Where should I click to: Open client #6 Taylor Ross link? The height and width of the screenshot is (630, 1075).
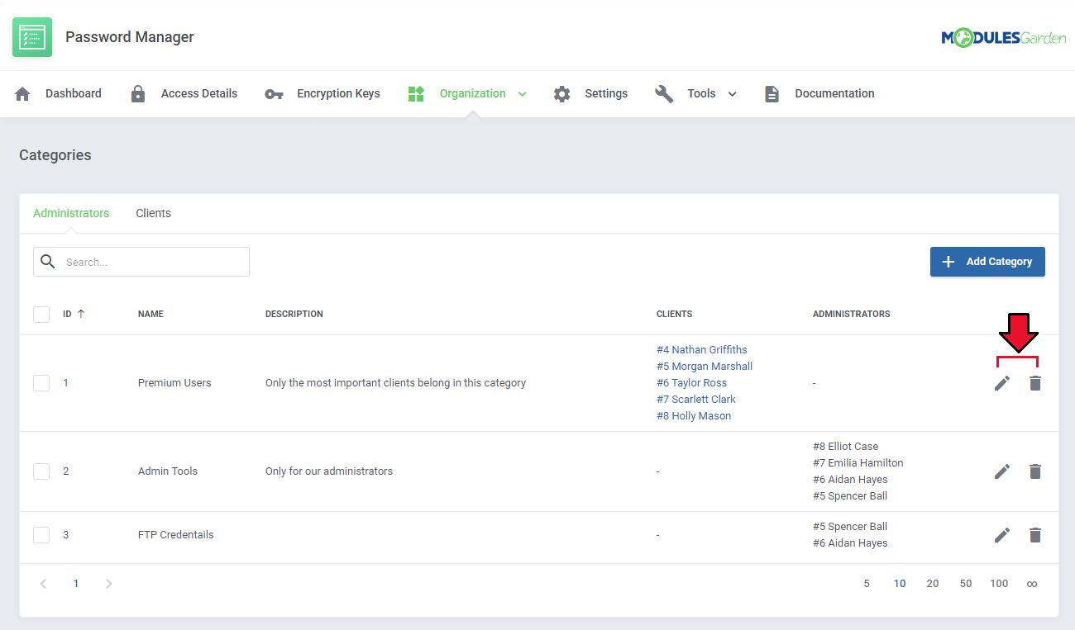tap(692, 383)
